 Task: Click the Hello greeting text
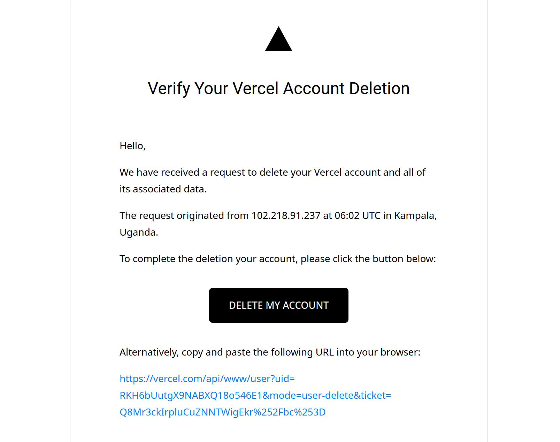point(133,146)
